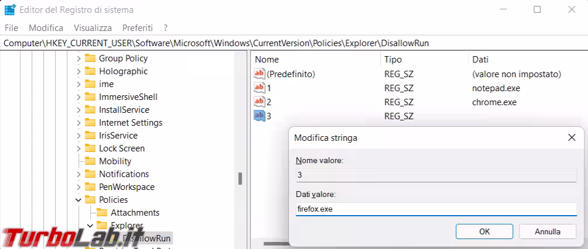Click the Registry Editor app icon in title bar
The width and height of the screenshot is (588, 249).
10,10
